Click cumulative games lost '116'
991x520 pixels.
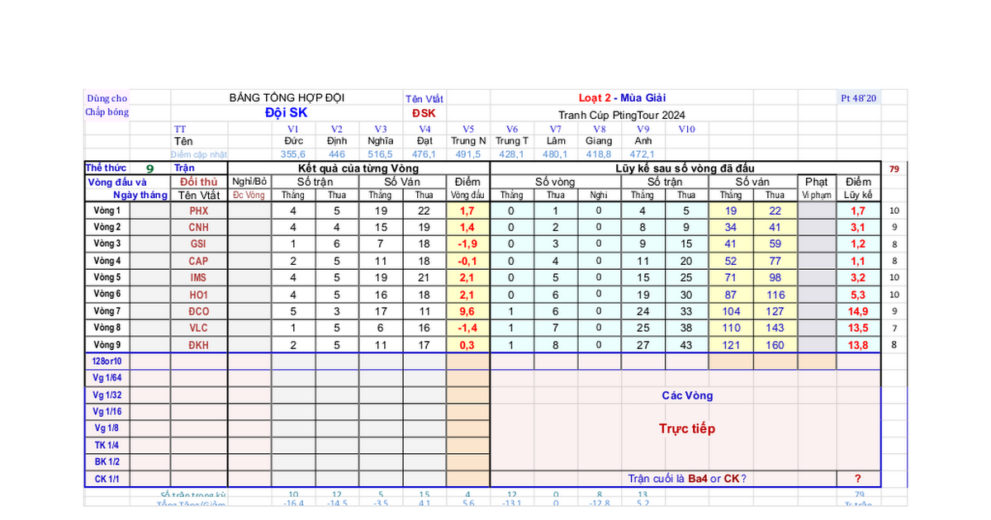[x=775, y=295]
